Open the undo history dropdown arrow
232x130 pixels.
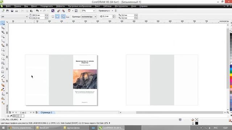point(41,11)
